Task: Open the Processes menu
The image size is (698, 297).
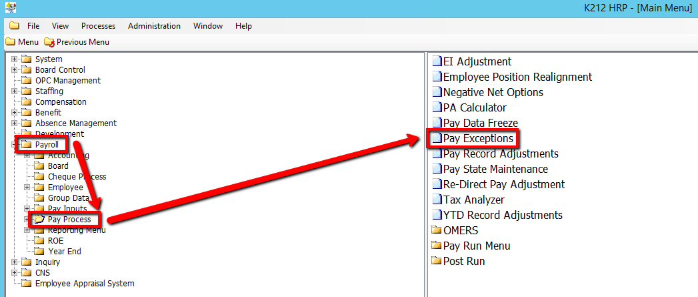Action: 98,26
